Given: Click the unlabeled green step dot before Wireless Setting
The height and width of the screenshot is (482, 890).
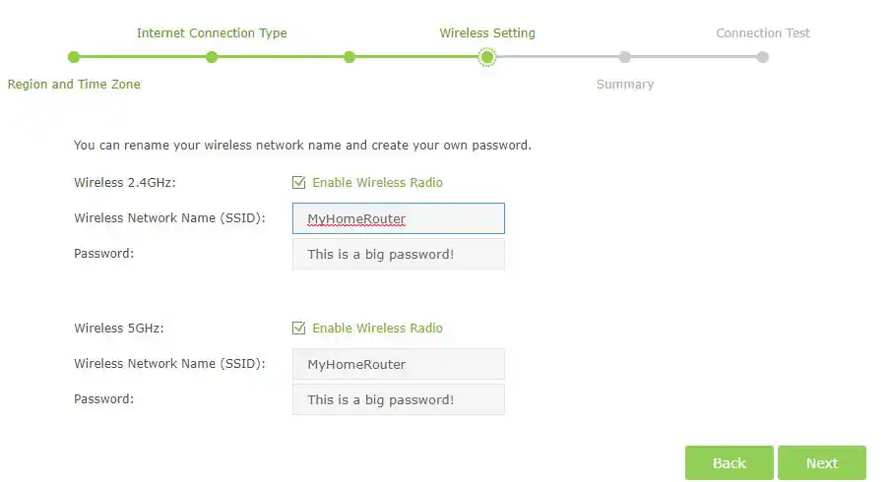Looking at the screenshot, I should 350,57.
